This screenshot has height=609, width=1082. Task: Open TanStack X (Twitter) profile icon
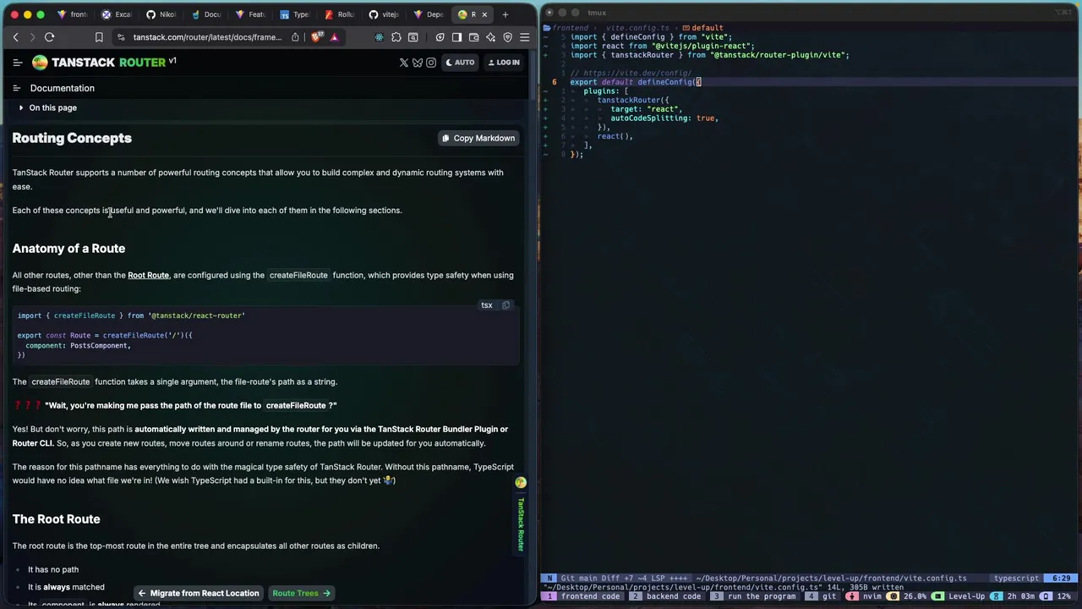click(404, 63)
